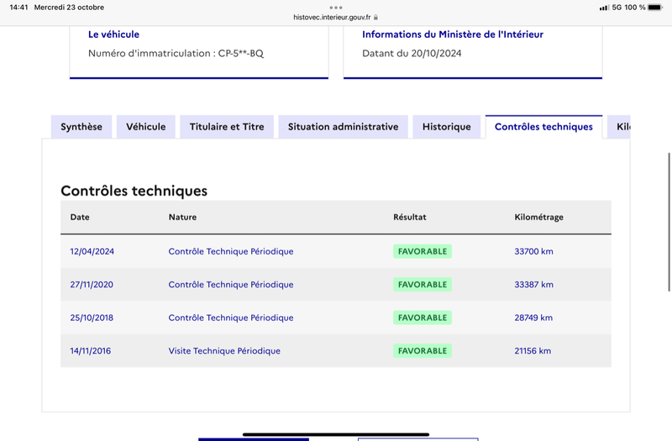Open the Situation administrative tab

(343, 127)
